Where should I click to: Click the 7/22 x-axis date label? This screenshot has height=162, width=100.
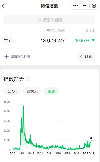(x=85, y=153)
